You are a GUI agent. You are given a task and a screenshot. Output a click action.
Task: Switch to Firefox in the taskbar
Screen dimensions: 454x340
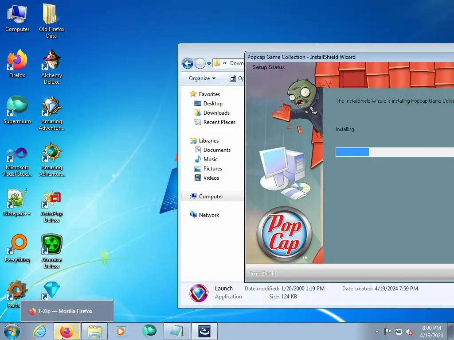(x=67, y=331)
